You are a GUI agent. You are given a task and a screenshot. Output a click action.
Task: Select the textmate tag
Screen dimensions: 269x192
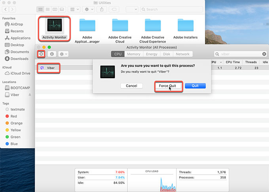17,110
